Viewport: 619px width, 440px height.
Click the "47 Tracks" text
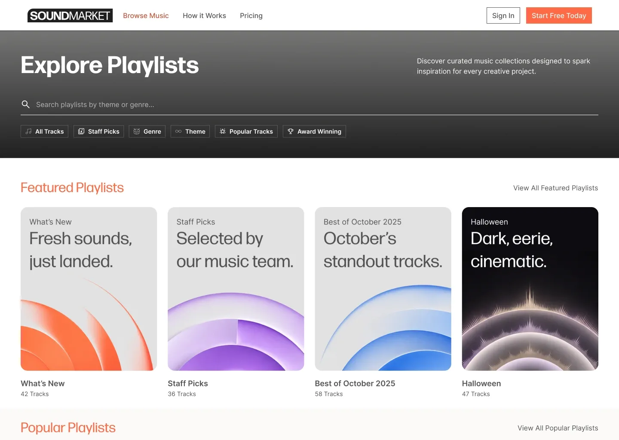click(x=476, y=394)
